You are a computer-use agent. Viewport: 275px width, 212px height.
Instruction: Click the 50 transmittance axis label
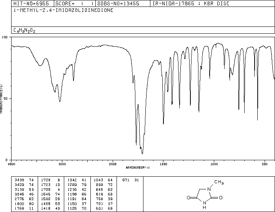coord(6,99)
